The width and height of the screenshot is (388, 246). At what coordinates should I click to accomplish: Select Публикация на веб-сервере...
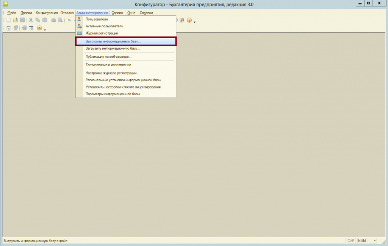click(x=126, y=57)
